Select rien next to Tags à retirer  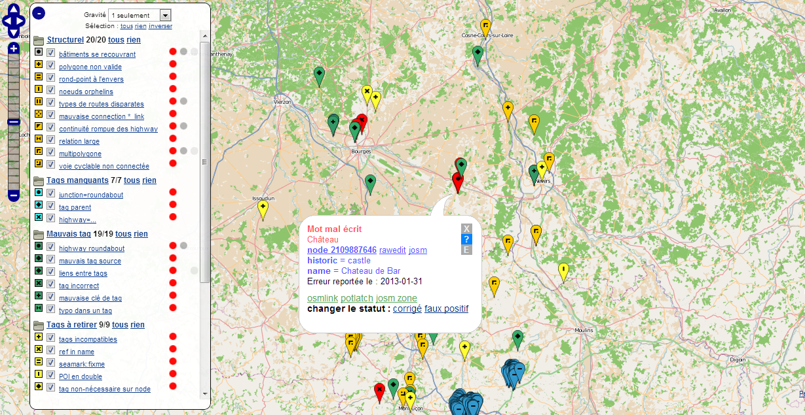pyautogui.click(x=138, y=325)
